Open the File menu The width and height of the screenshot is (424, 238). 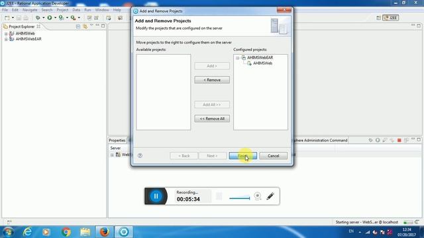(5, 10)
